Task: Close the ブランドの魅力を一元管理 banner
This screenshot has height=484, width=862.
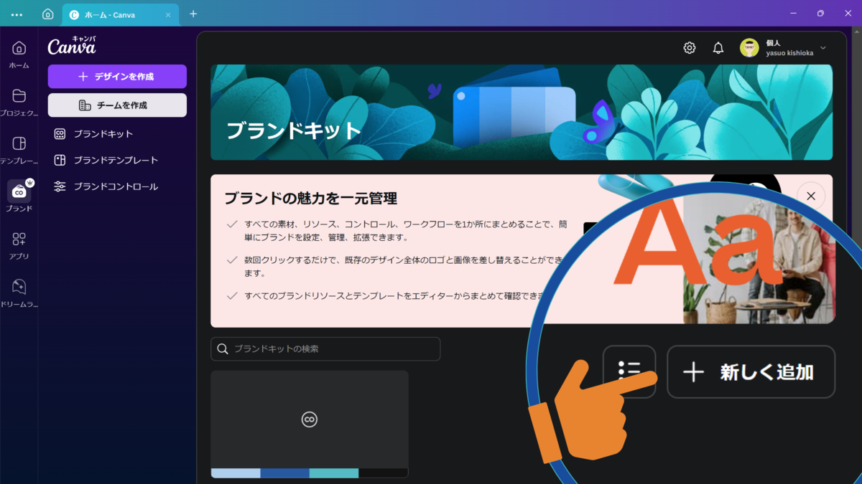Action: [x=811, y=196]
